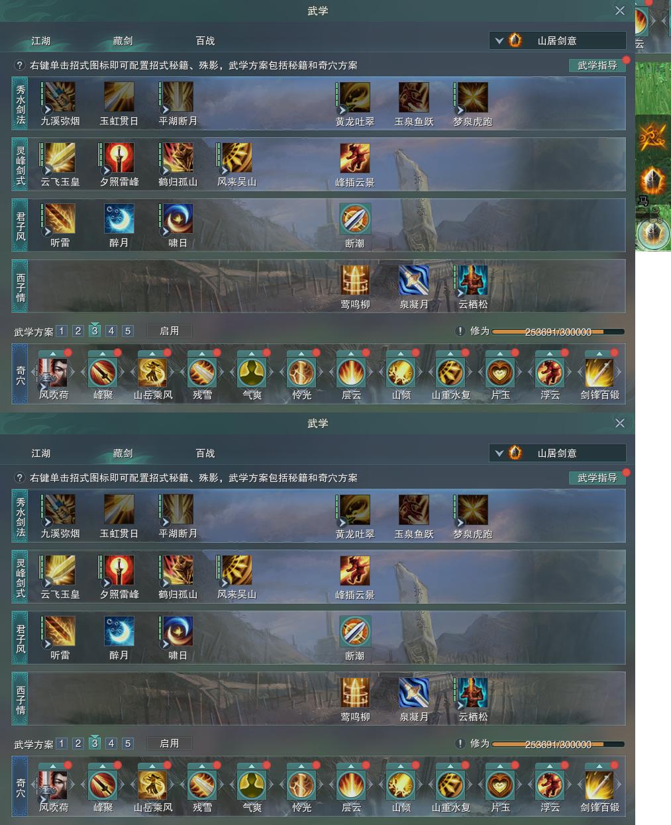Switch to 江湖 tab in upper window
This screenshot has width=671, height=825.
(x=41, y=40)
